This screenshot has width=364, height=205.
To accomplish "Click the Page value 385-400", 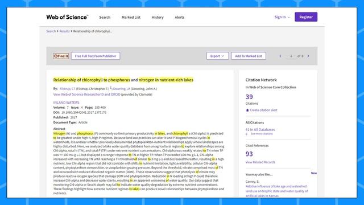I will tap(100, 108).
